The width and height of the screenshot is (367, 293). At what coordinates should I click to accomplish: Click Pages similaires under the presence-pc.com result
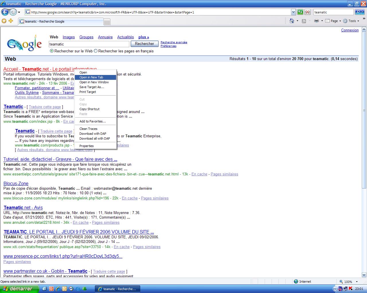pyautogui.click(x=17, y=262)
